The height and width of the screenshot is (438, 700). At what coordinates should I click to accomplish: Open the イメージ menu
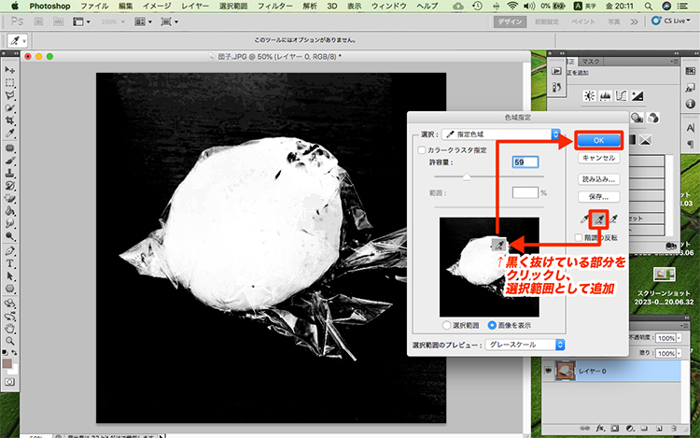tap(157, 7)
